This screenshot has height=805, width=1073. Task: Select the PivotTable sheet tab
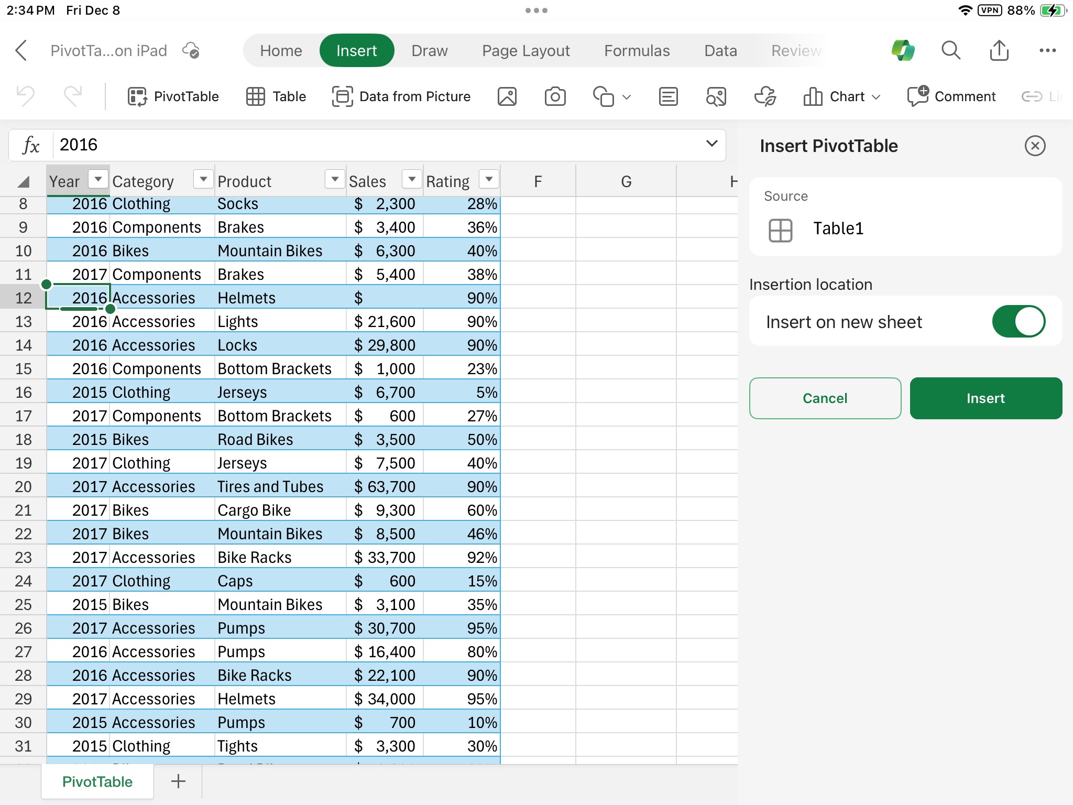[95, 782]
